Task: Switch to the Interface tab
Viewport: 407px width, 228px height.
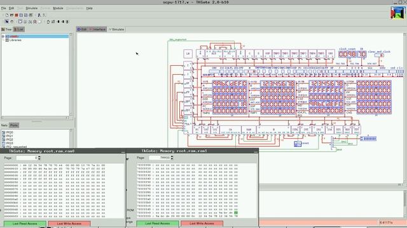Action: pyautogui.click(x=97, y=29)
